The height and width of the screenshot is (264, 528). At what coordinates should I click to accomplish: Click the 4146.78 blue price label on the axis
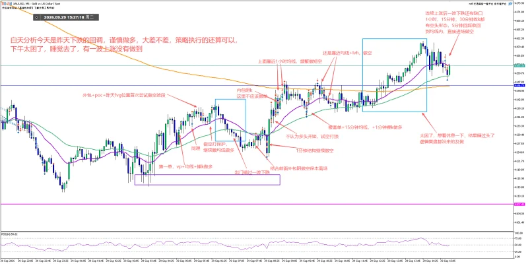tap(518, 86)
